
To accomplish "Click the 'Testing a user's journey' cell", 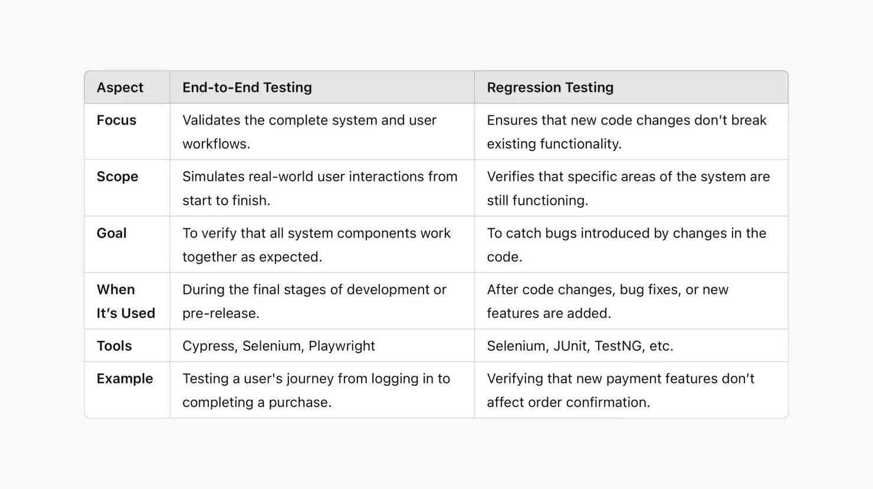I will click(316, 390).
